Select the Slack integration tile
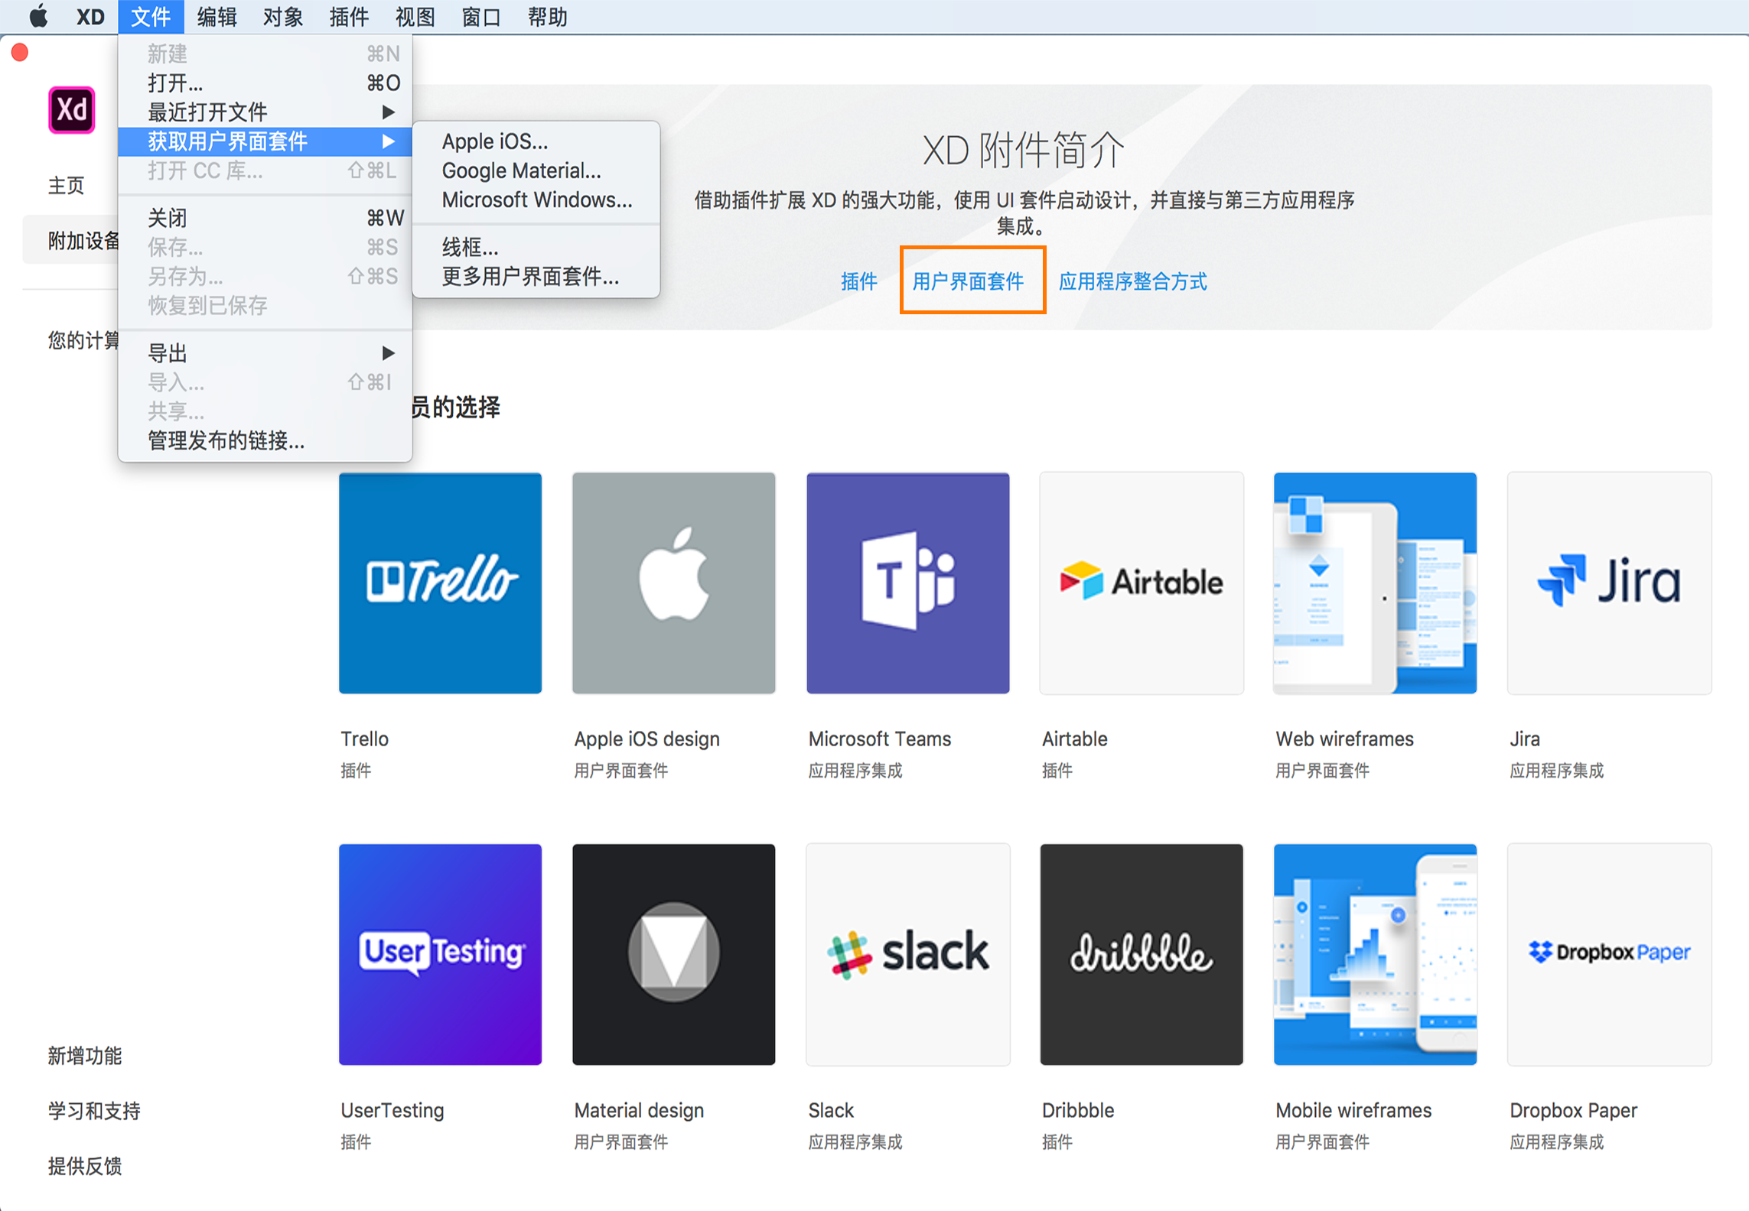This screenshot has width=1749, height=1211. (907, 953)
